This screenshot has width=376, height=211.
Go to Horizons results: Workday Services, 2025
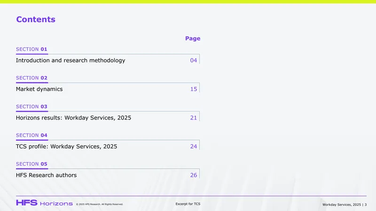coord(74,118)
